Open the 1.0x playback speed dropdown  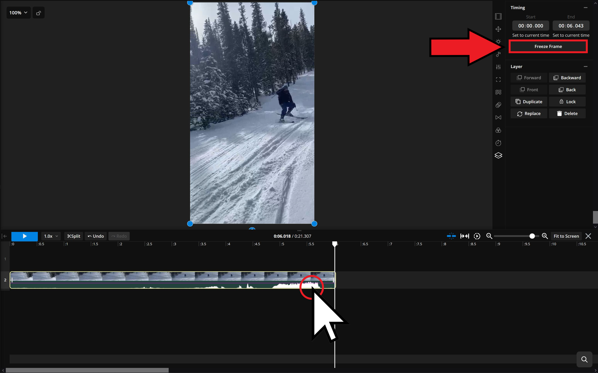[51, 236]
